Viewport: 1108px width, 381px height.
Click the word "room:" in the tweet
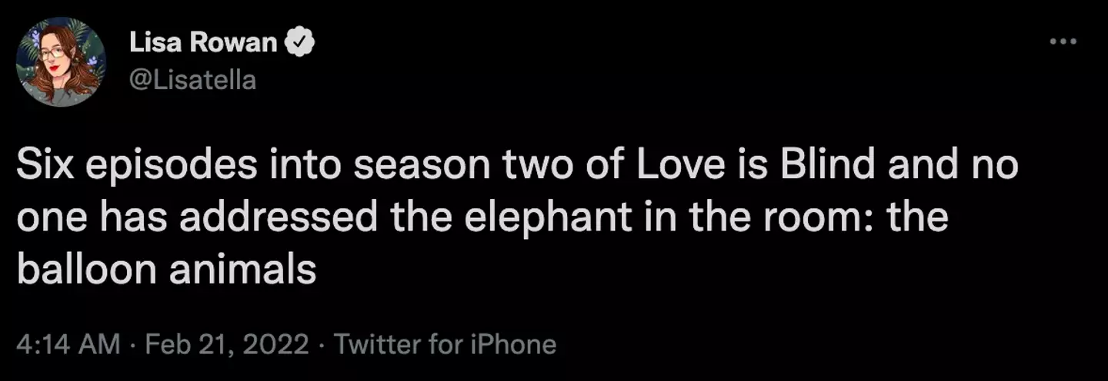tap(820, 217)
